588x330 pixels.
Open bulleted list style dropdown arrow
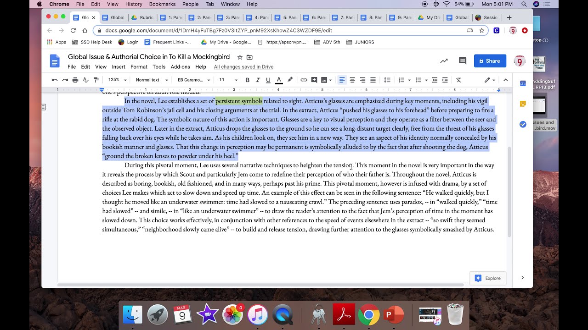click(426, 80)
